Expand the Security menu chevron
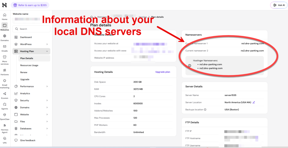 coord(47,101)
